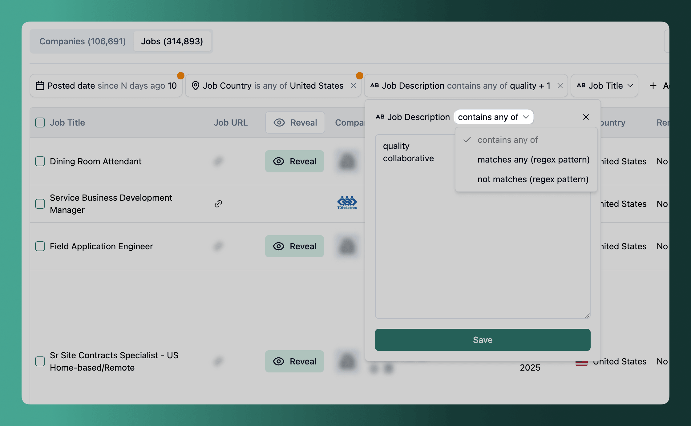Reveal the Sr Site Contracts Specialist job
691x426 pixels.
click(294, 361)
